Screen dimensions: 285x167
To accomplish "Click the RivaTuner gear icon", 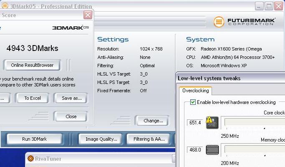I will point(30,159).
